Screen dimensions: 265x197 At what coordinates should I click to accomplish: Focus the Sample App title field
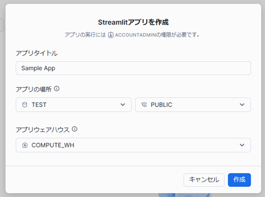(x=133, y=68)
